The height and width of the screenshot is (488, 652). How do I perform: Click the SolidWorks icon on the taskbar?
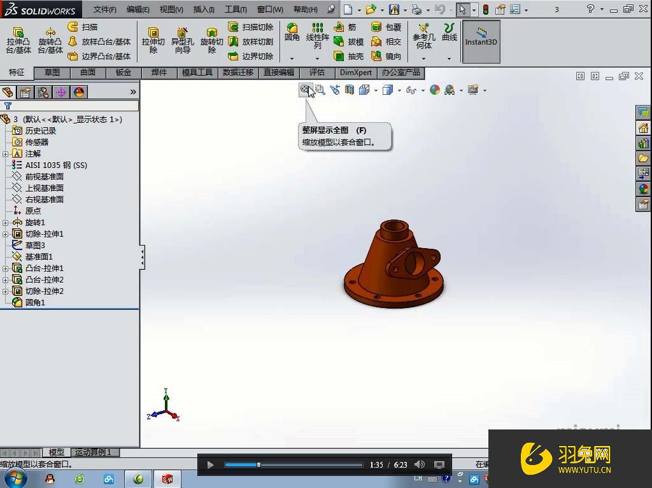(167, 478)
